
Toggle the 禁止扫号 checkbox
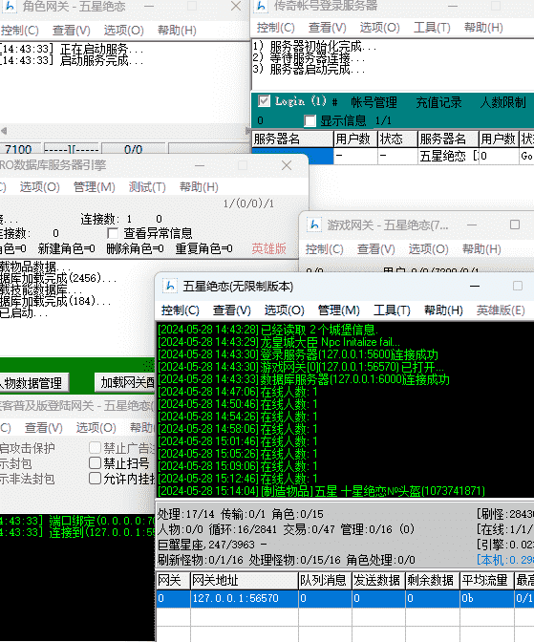(95, 463)
